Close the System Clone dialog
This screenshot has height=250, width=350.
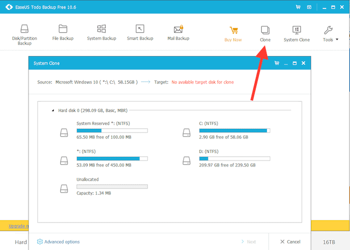coord(303,63)
